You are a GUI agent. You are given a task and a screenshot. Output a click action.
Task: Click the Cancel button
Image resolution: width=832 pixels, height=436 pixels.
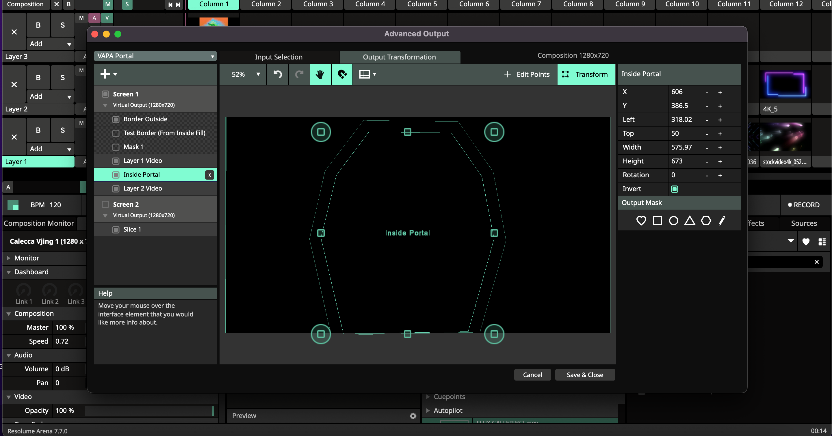coord(532,375)
